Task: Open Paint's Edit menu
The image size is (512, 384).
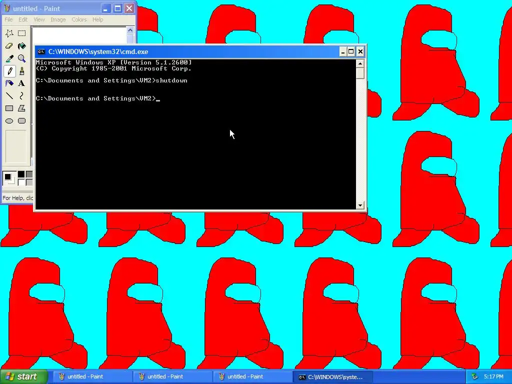Action: click(23, 19)
